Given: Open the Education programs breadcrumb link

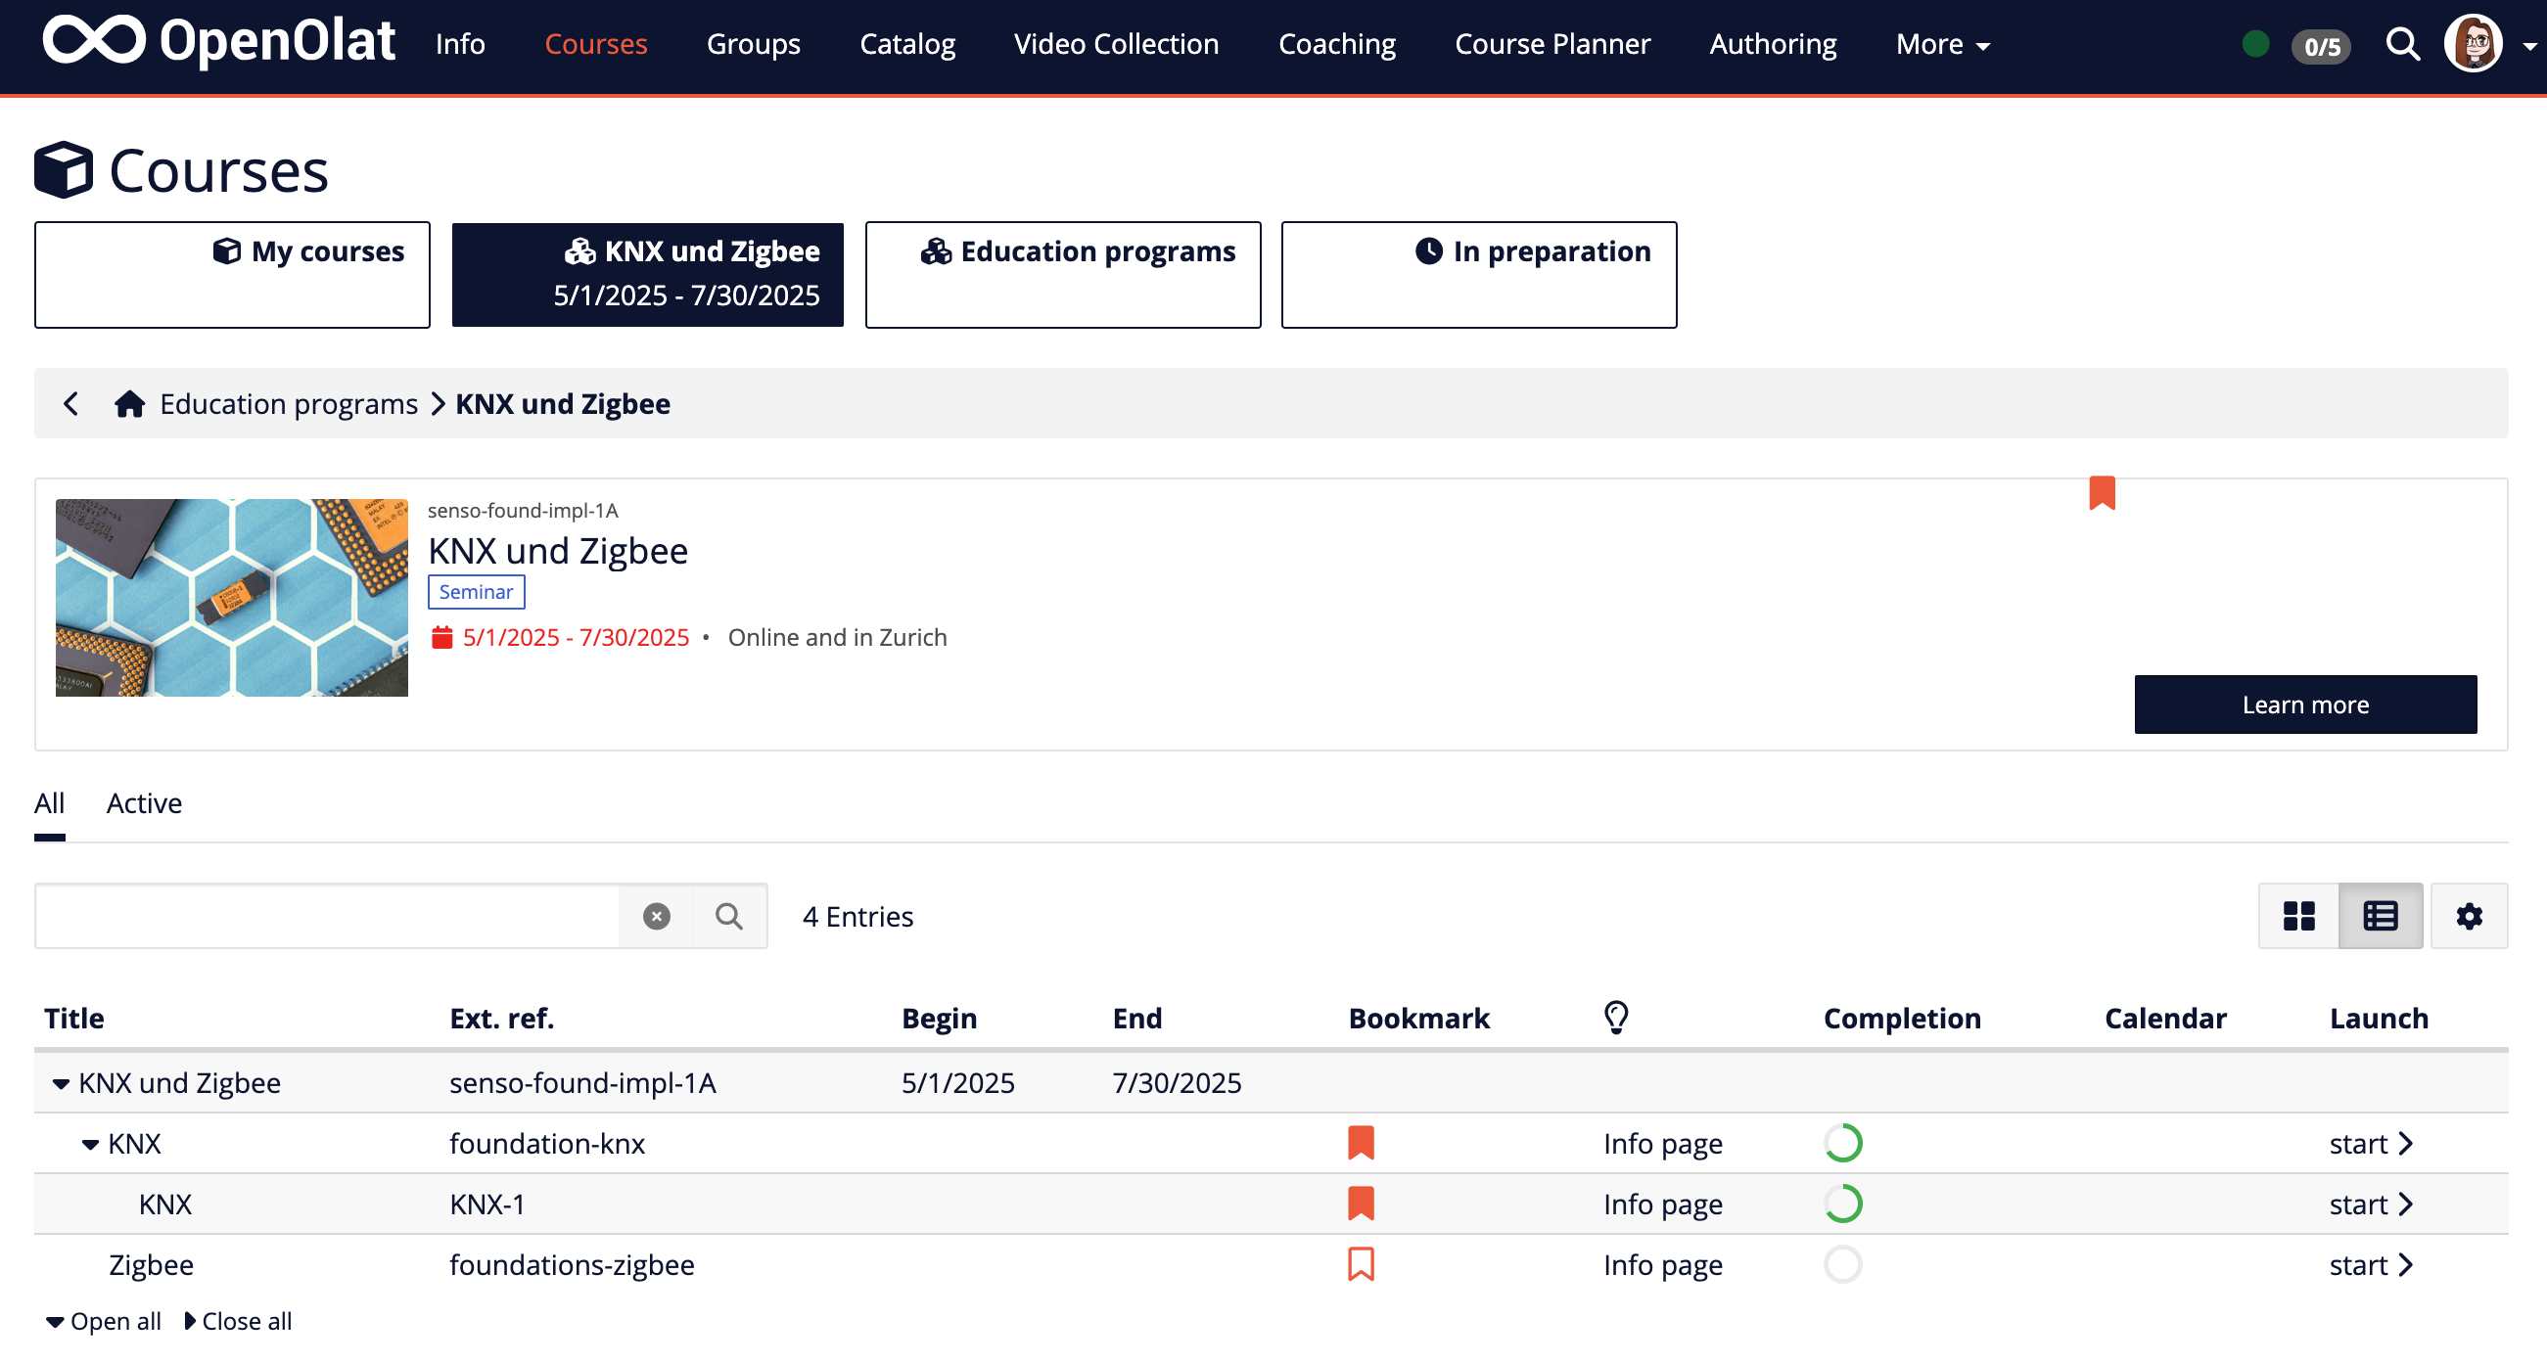Looking at the screenshot, I should coord(288,403).
